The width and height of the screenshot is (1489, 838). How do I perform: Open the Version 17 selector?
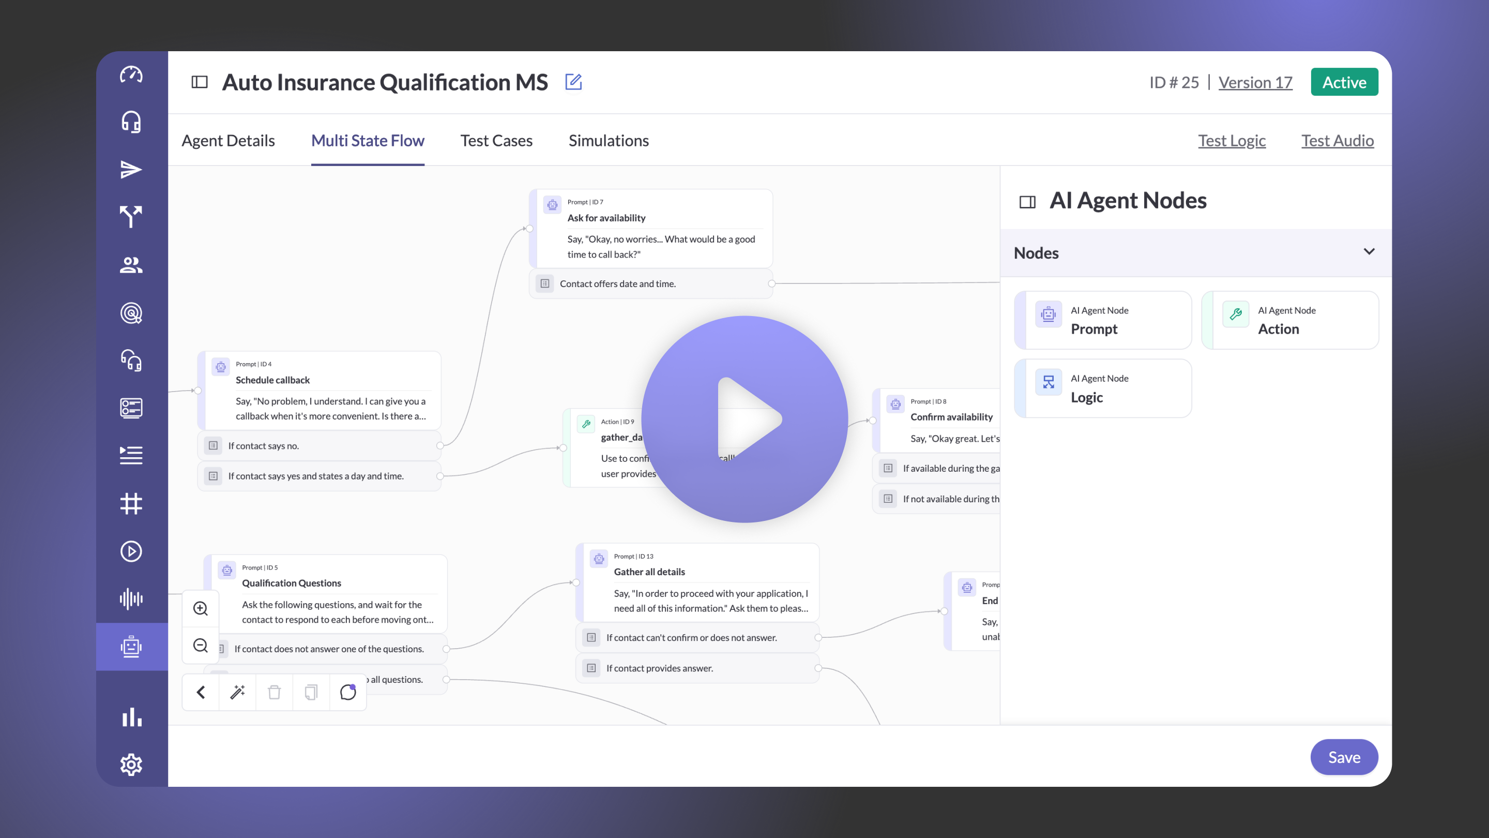coord(1255,82)
